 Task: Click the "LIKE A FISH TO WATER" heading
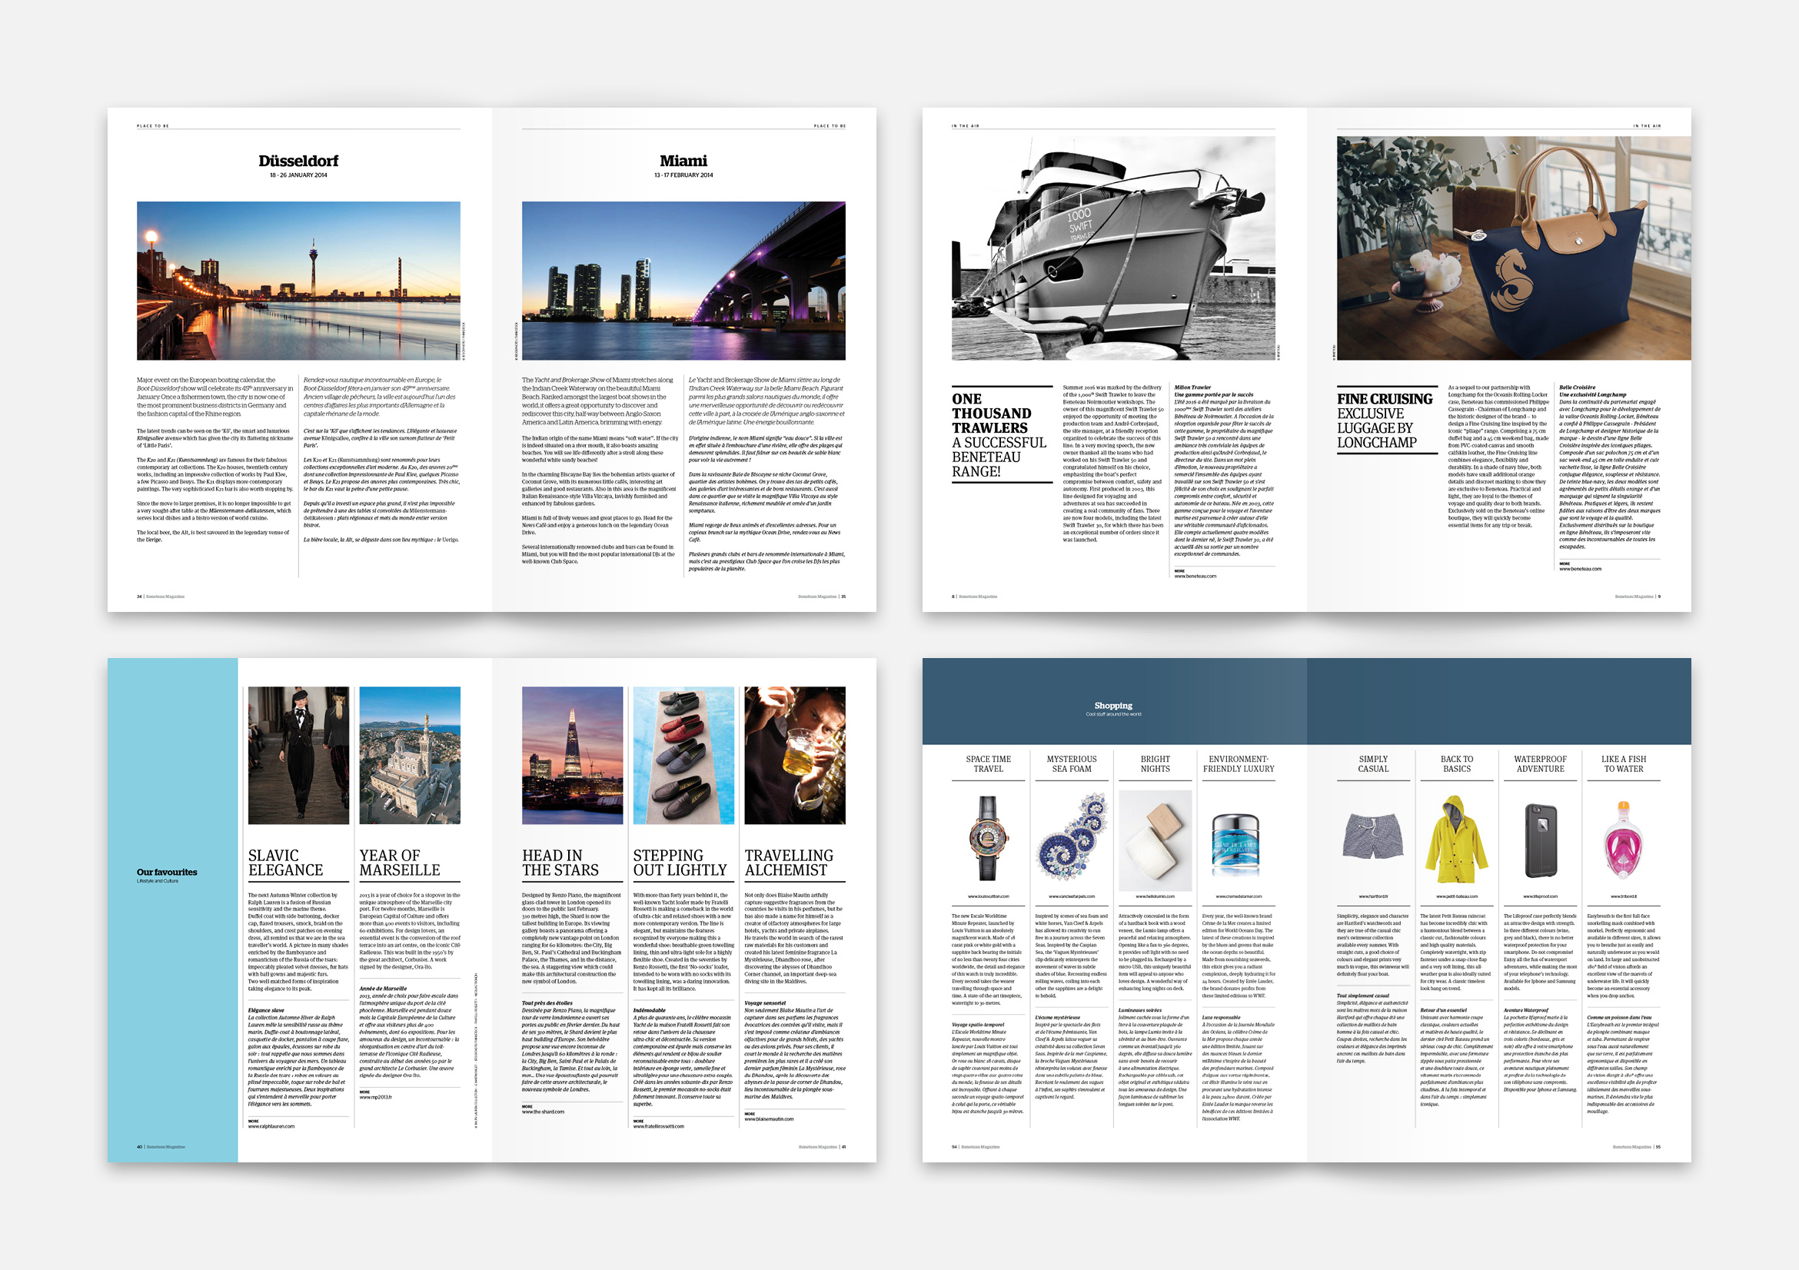click(x=1624, y=764)
